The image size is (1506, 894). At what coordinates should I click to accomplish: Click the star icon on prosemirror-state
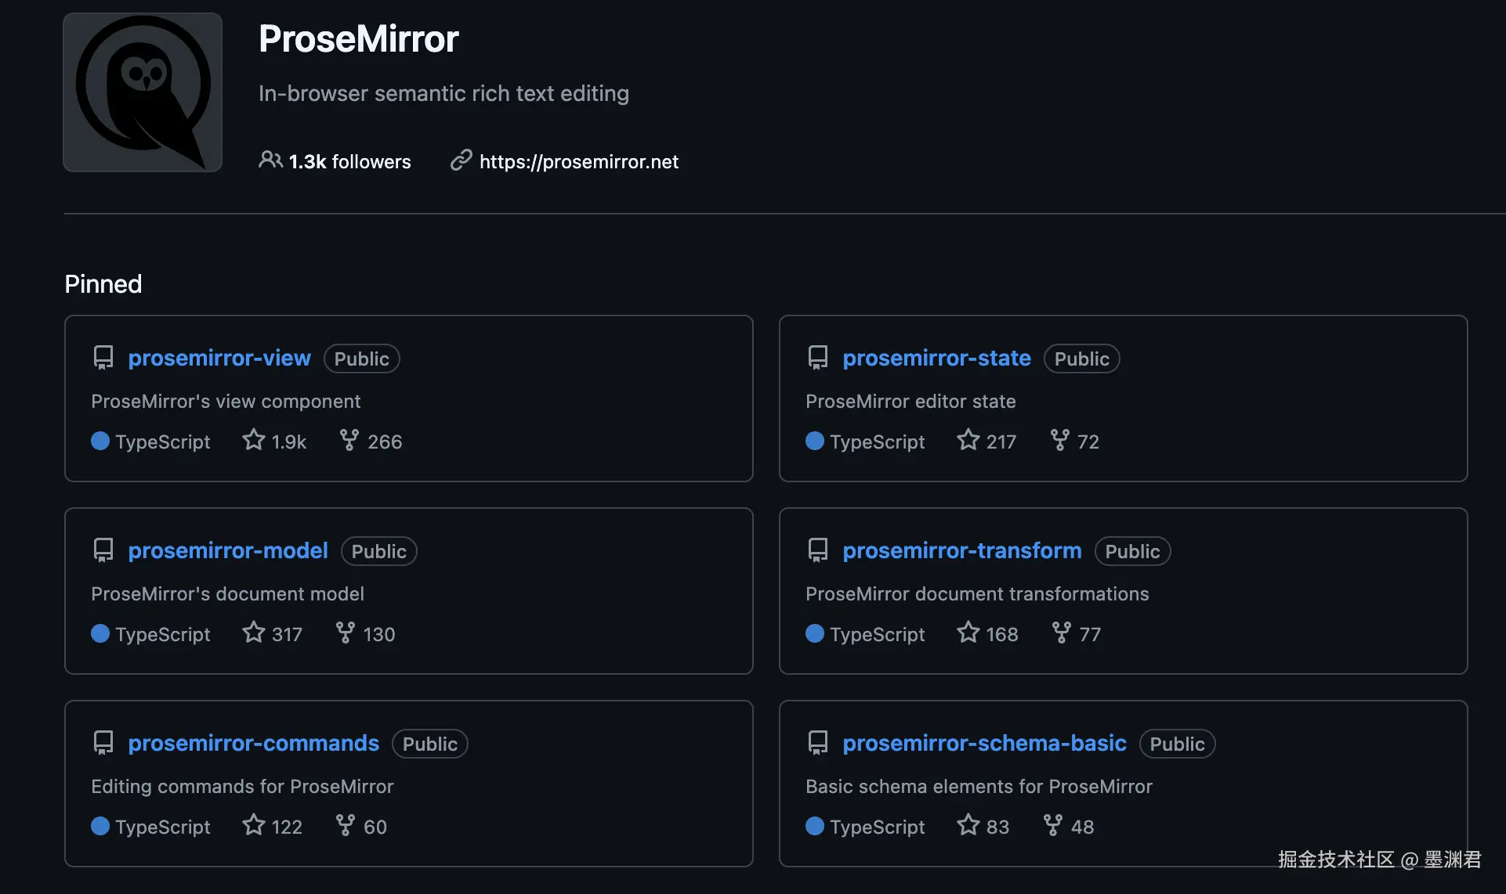click(x=968, y=440)
